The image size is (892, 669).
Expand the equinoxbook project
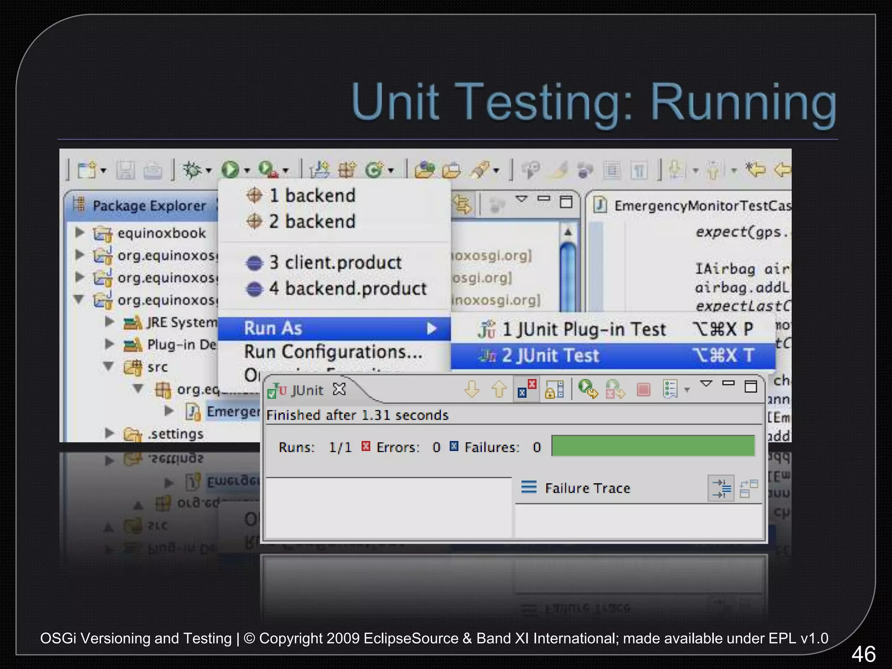click(x=80, y=232)
